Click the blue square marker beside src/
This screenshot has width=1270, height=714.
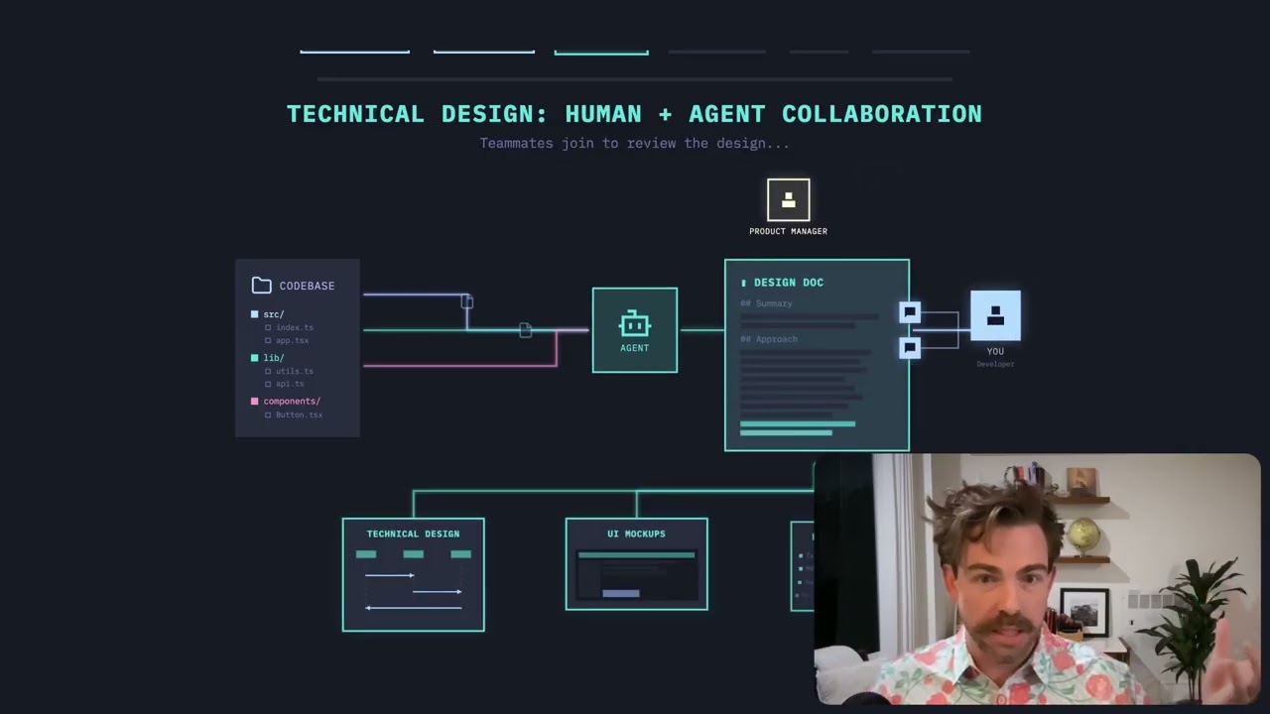tap(255, 314)
